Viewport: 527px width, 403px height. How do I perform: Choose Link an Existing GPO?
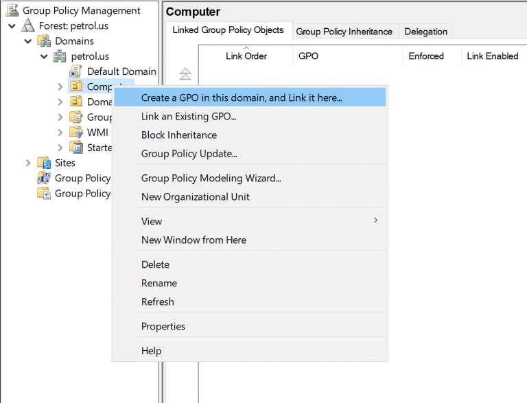(x=250, y=117)
